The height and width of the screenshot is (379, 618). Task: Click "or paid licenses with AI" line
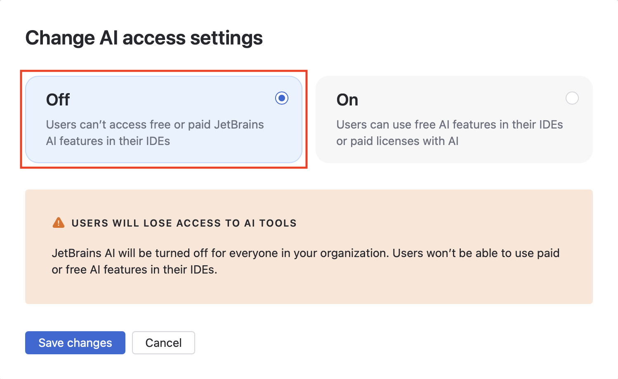coord(397,141)
